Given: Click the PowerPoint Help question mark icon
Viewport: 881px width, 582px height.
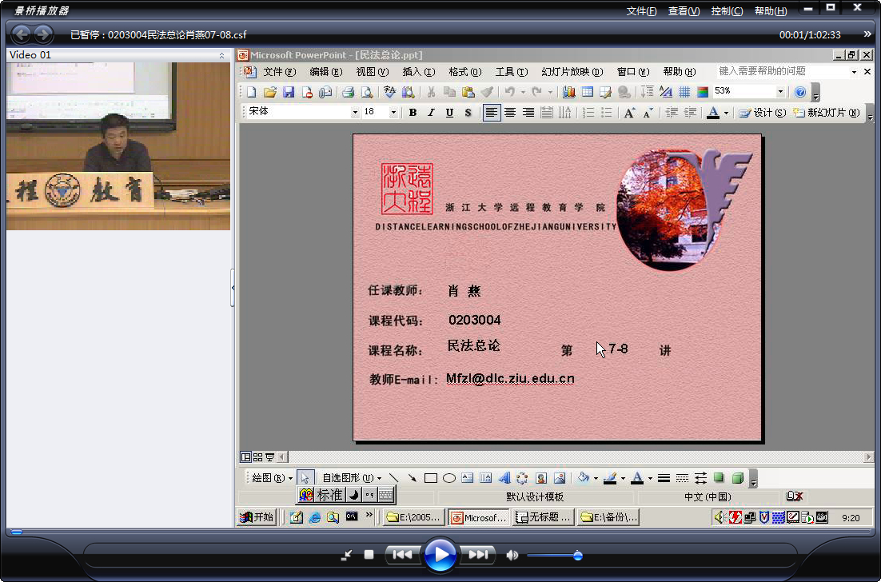Looking at the screenshot, I should 800,92.
